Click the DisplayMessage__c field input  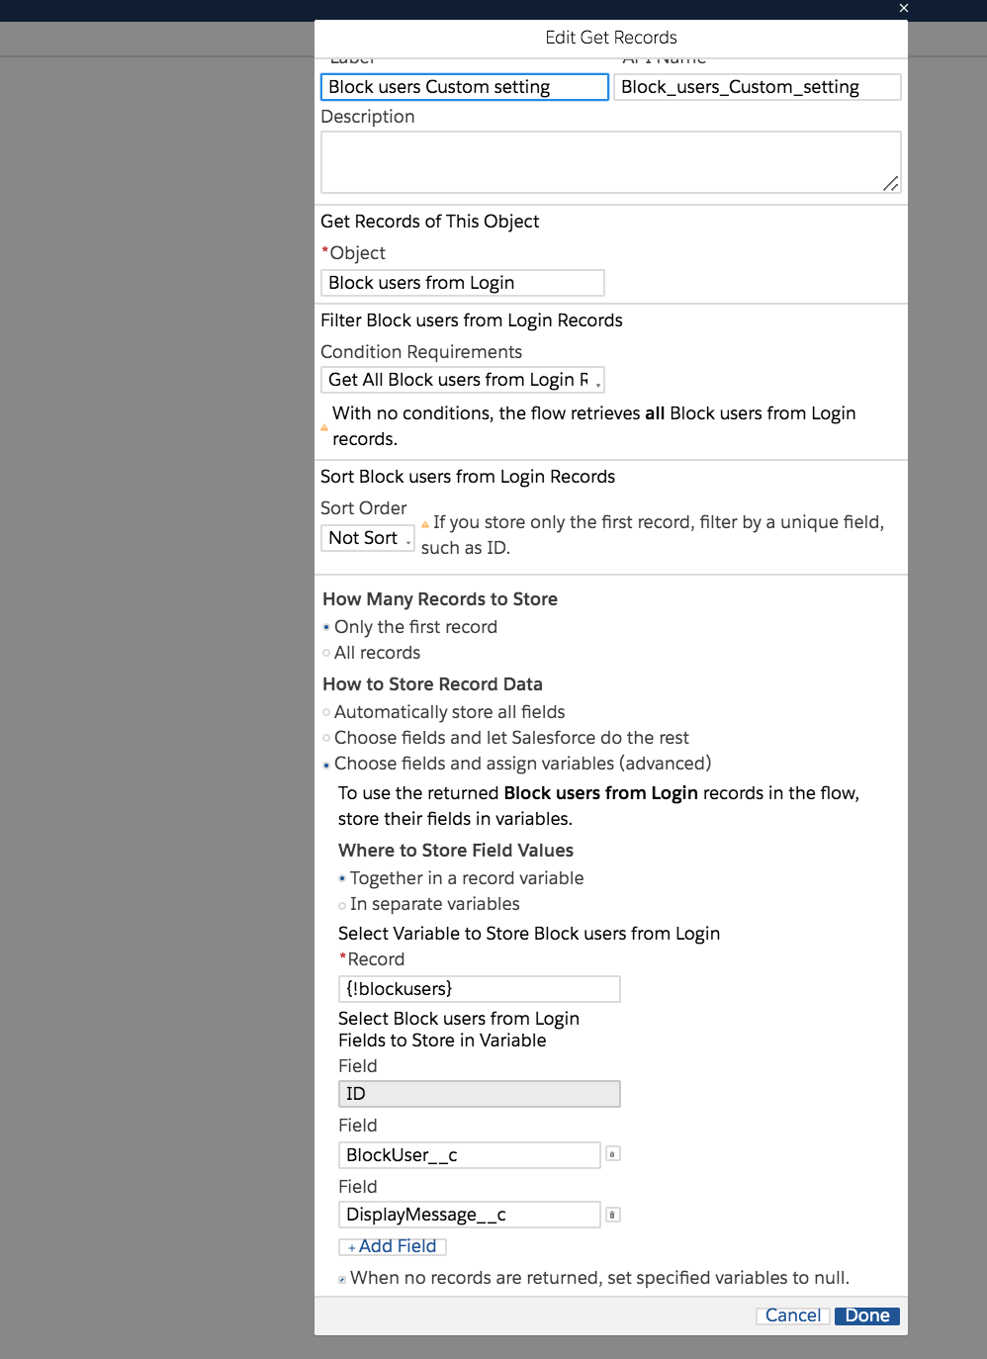point(470,1215)
